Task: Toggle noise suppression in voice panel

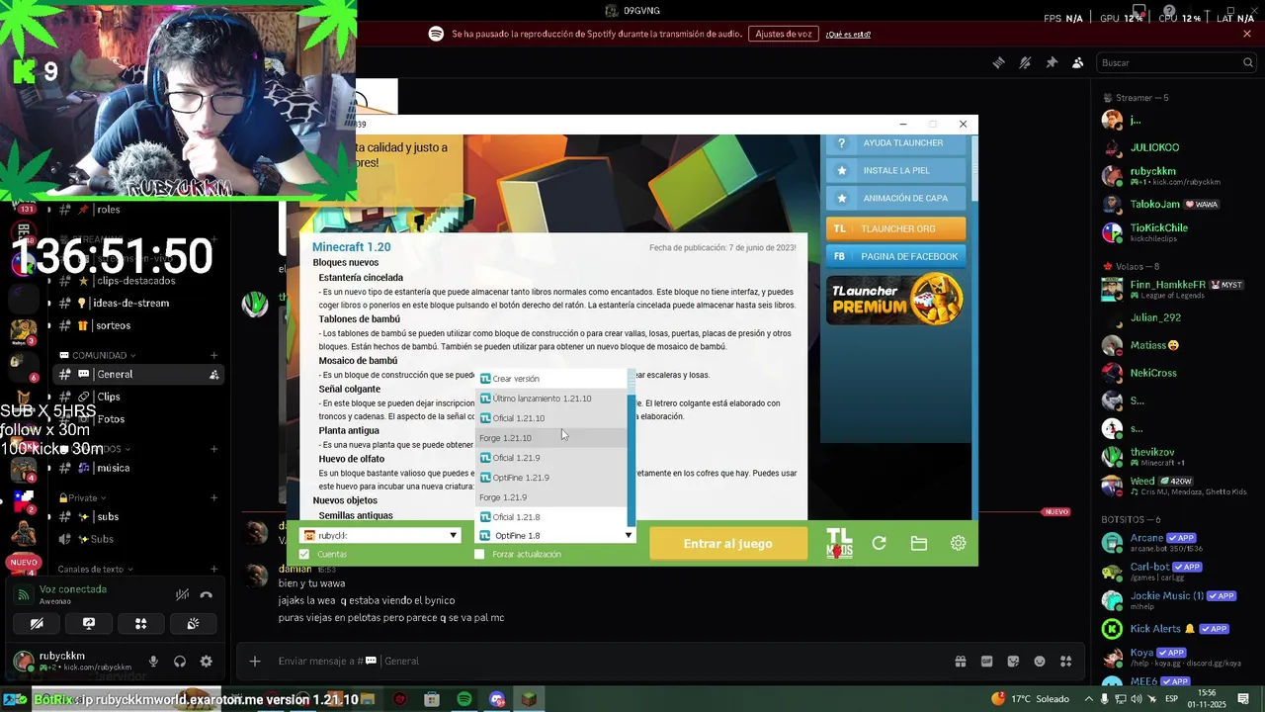Action: [182, 594]
